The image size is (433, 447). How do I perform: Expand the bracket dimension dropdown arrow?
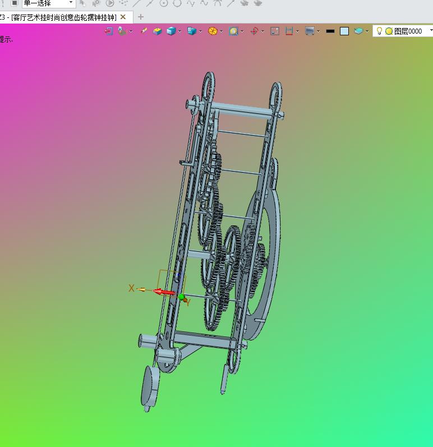coord(298,31)
